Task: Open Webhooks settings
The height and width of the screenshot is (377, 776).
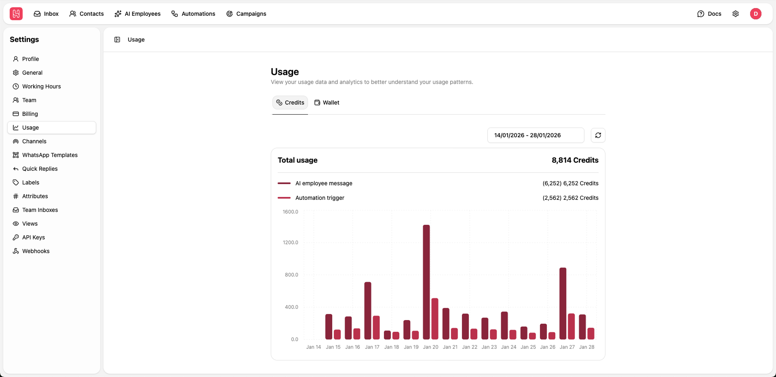Action: pyautogui.click(x=52, y=251)
